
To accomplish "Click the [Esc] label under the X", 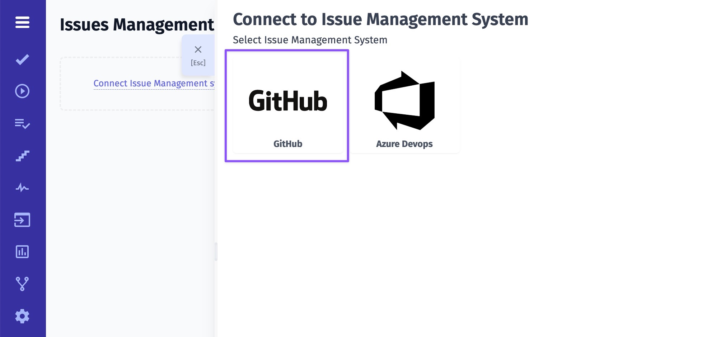I will point(198,63).
